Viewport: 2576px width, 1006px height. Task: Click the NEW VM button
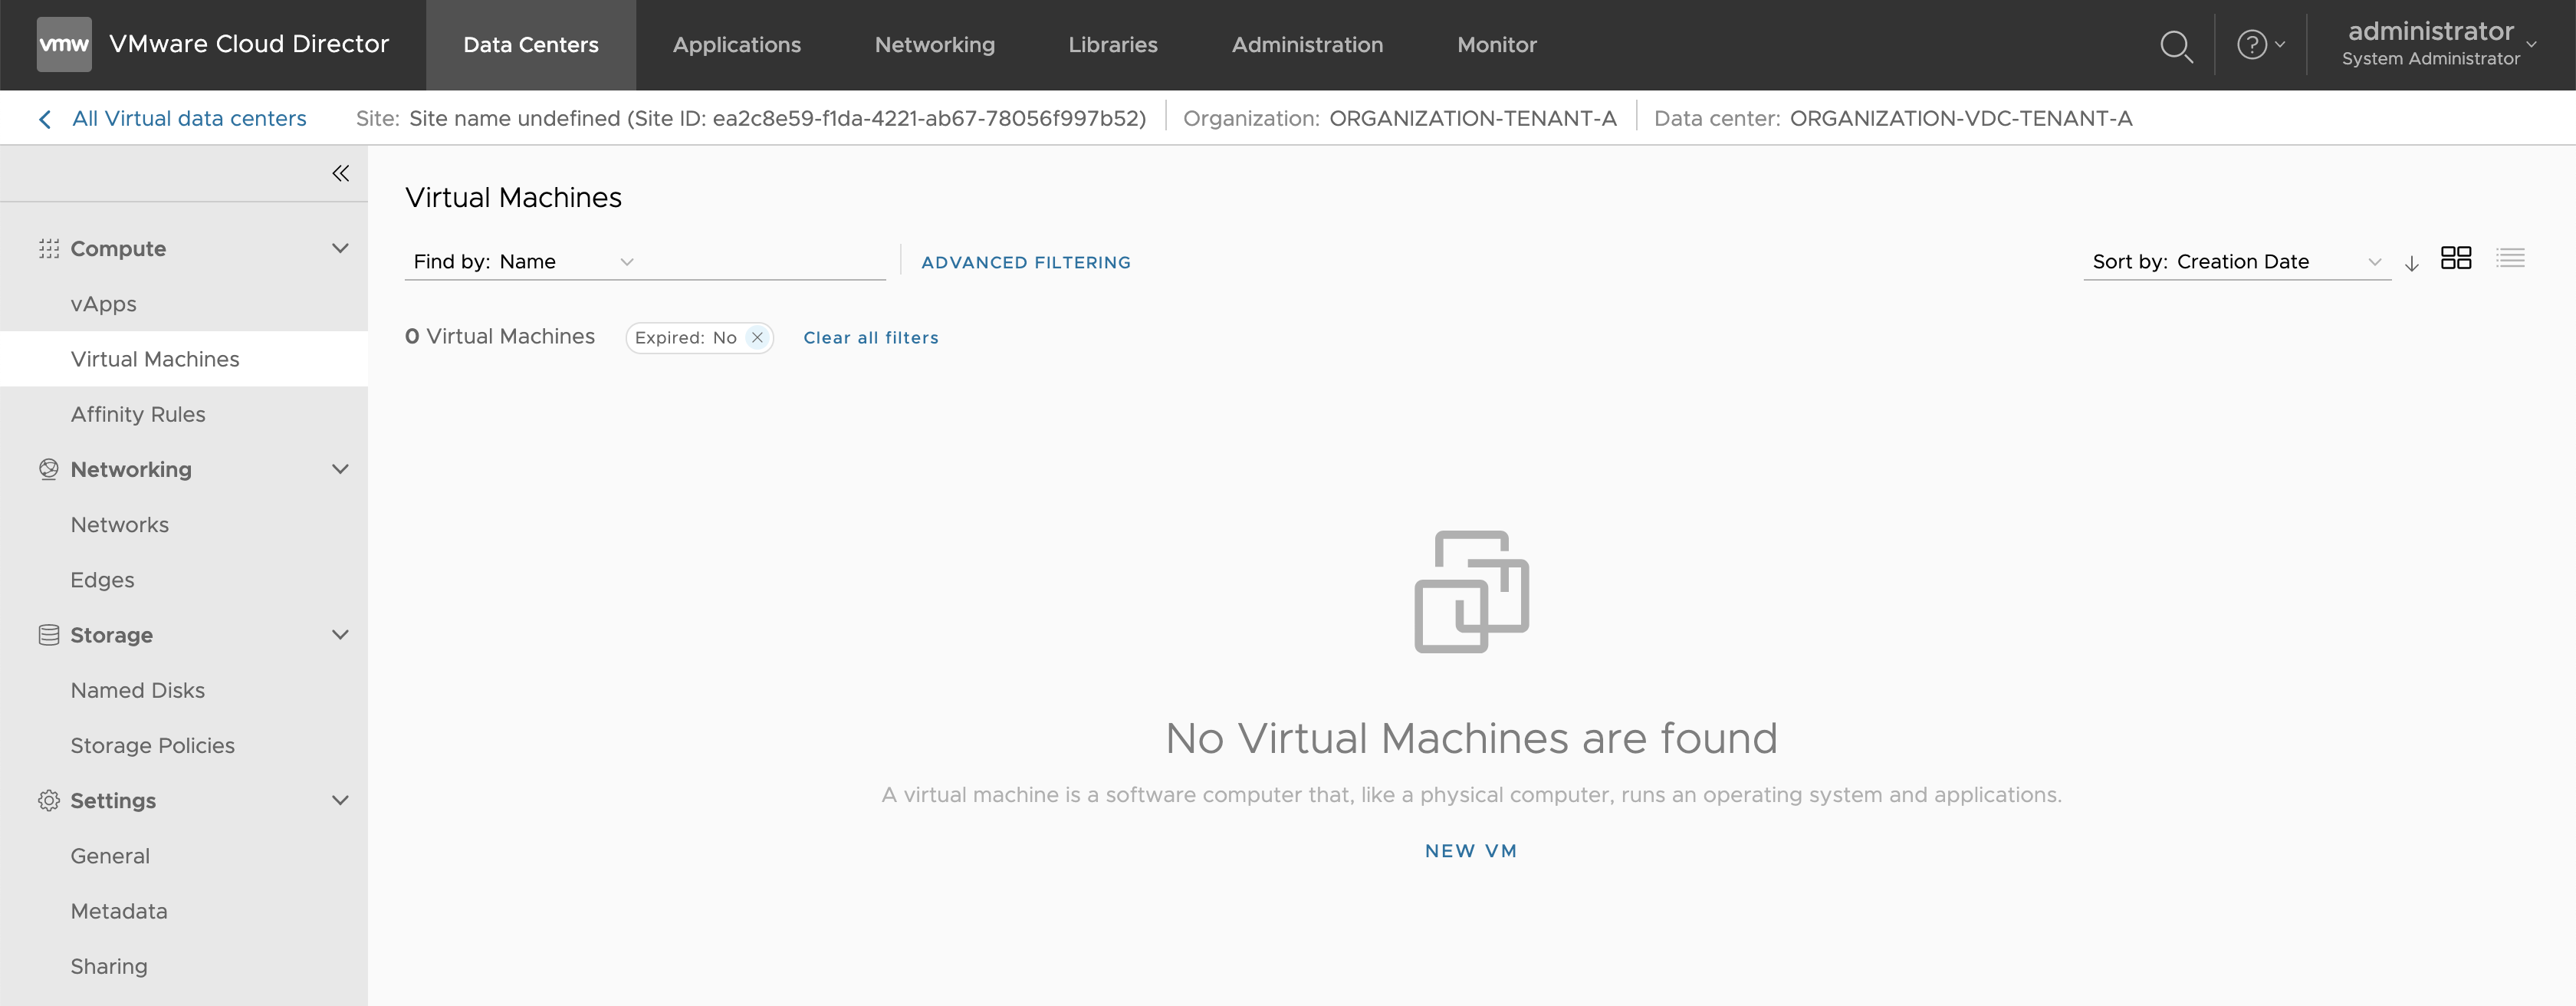(1471, 851)
